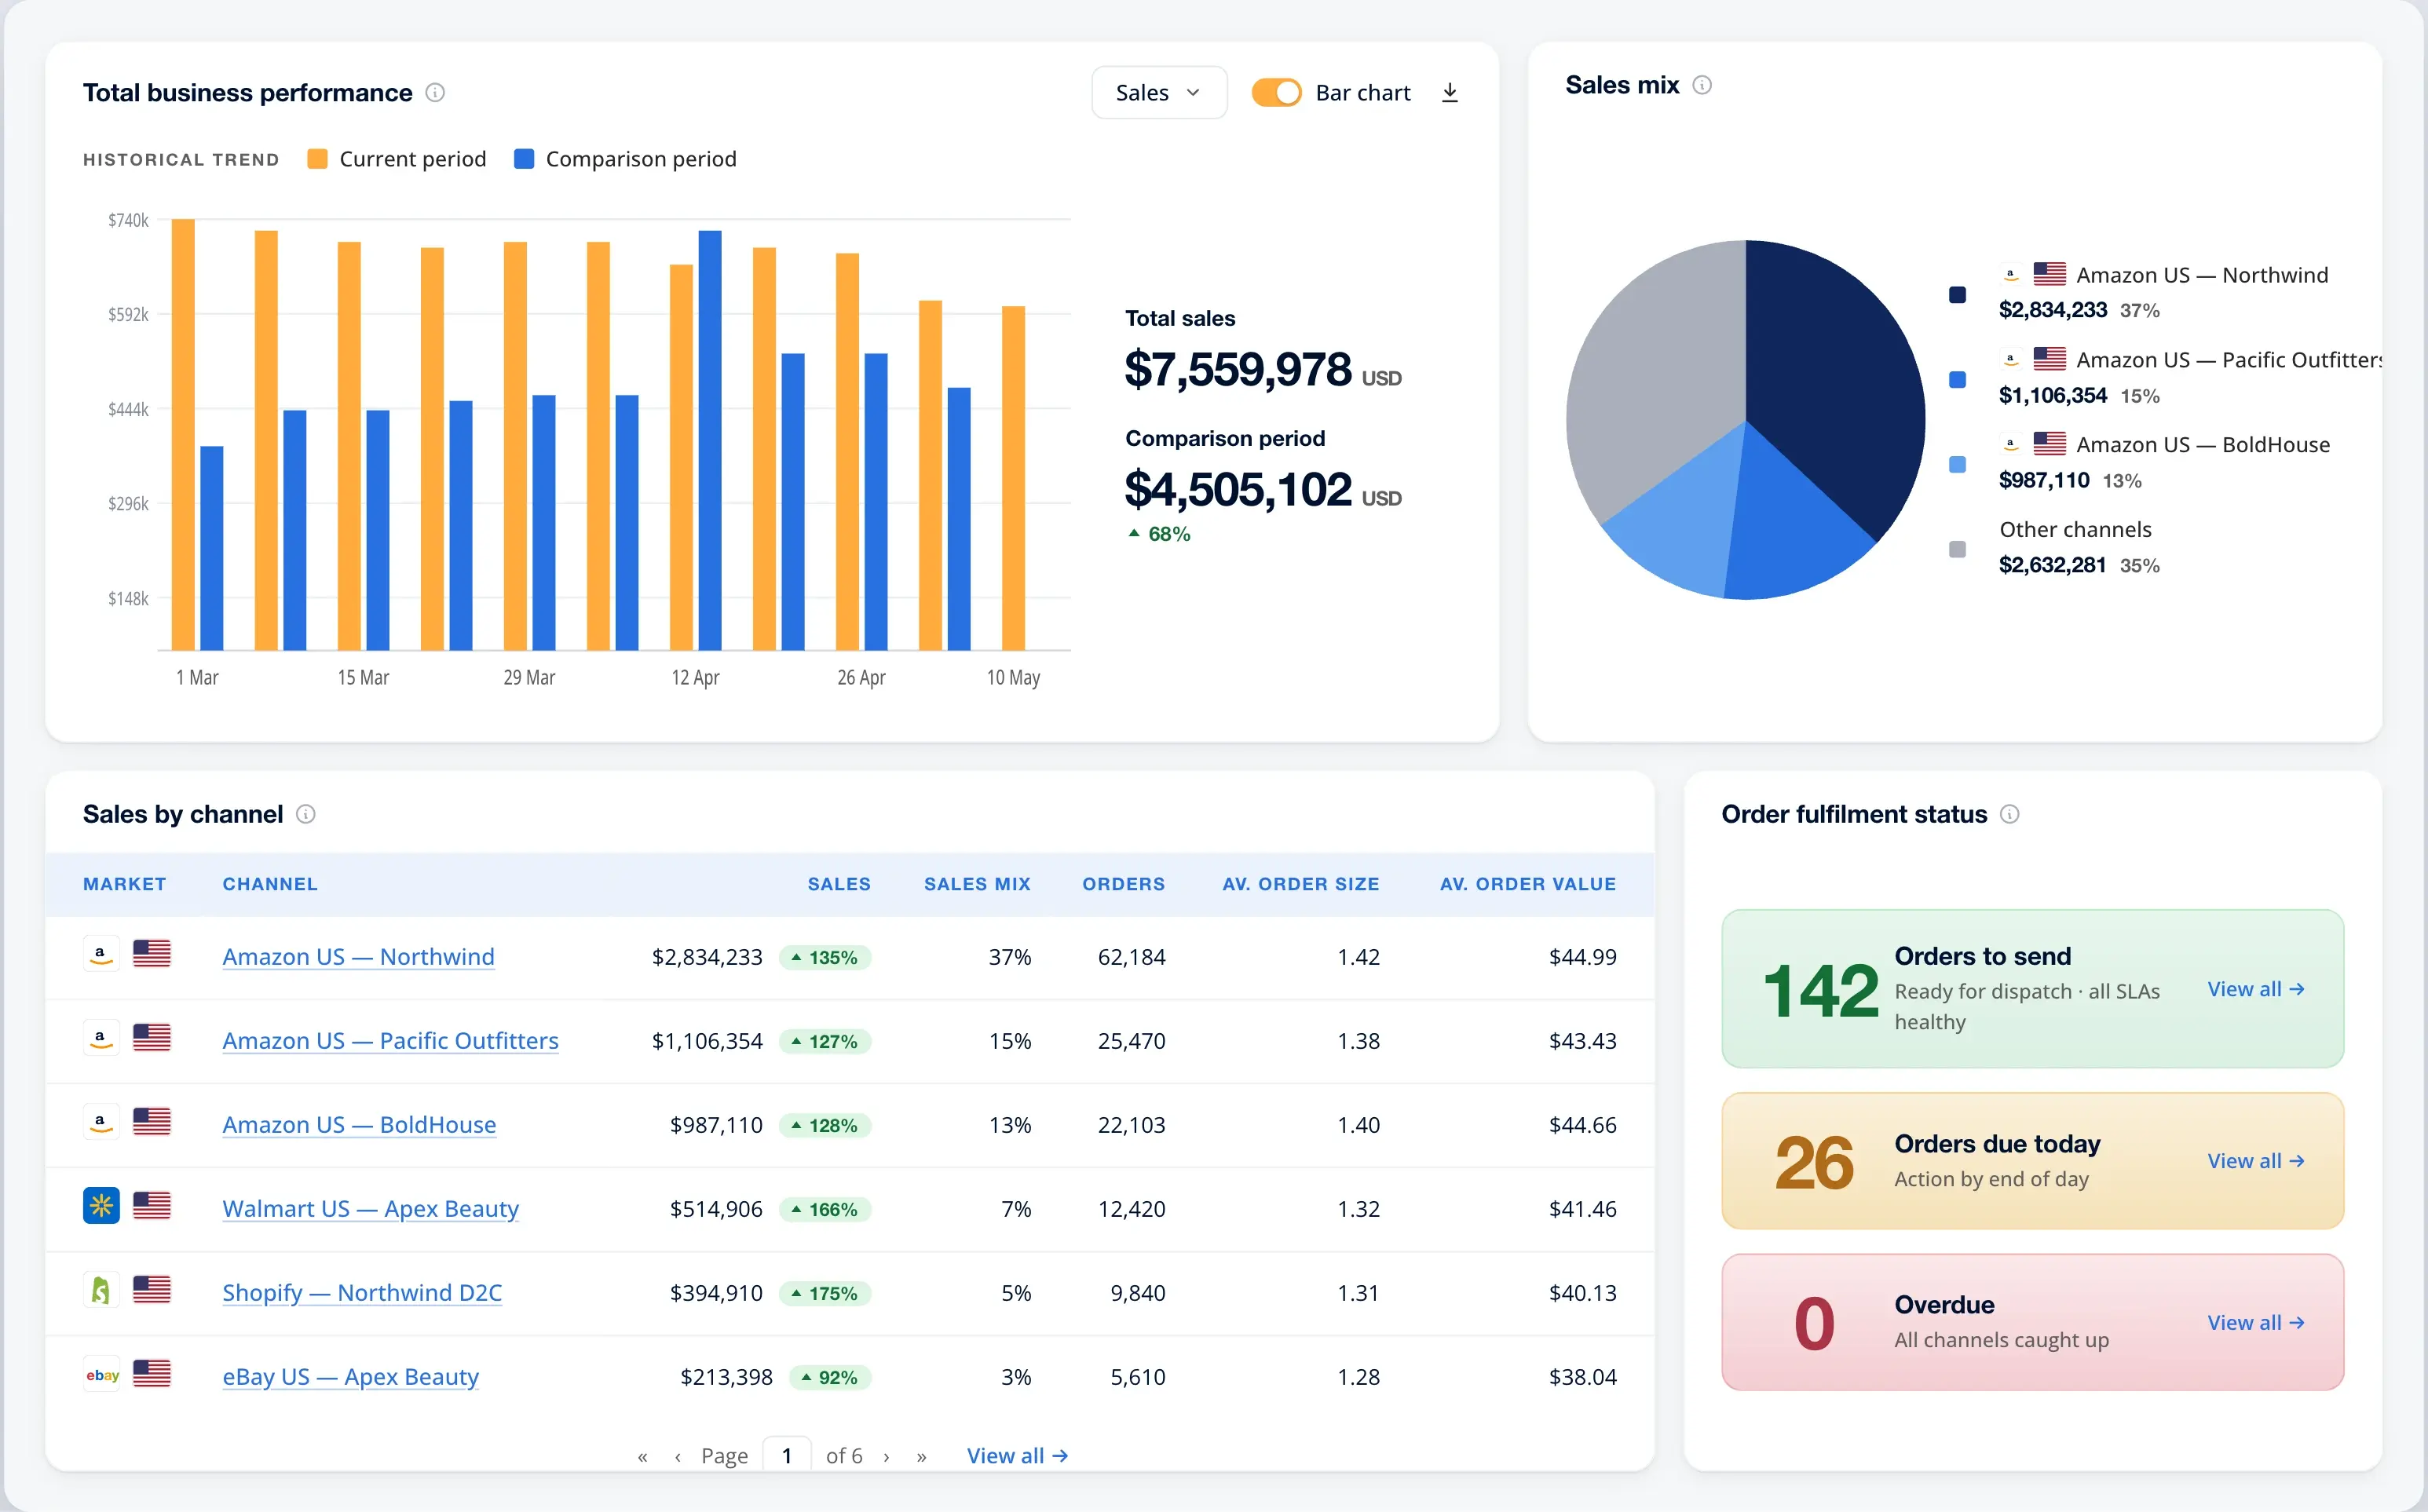This screenshot has height=1512, width=2428.
Task: Open info icon beside Total business performance
Action: 435,93
